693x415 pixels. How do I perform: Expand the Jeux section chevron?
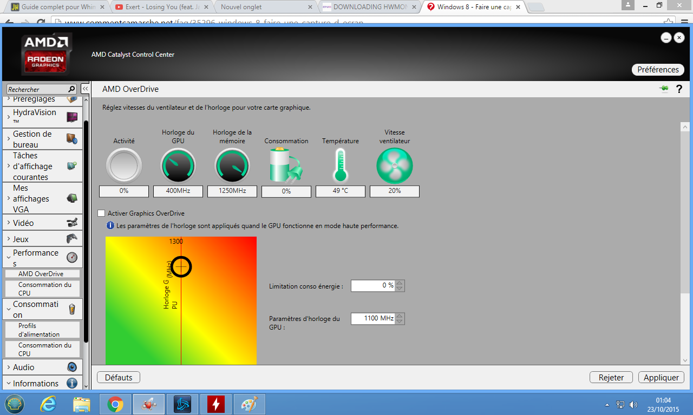(9, 239)
